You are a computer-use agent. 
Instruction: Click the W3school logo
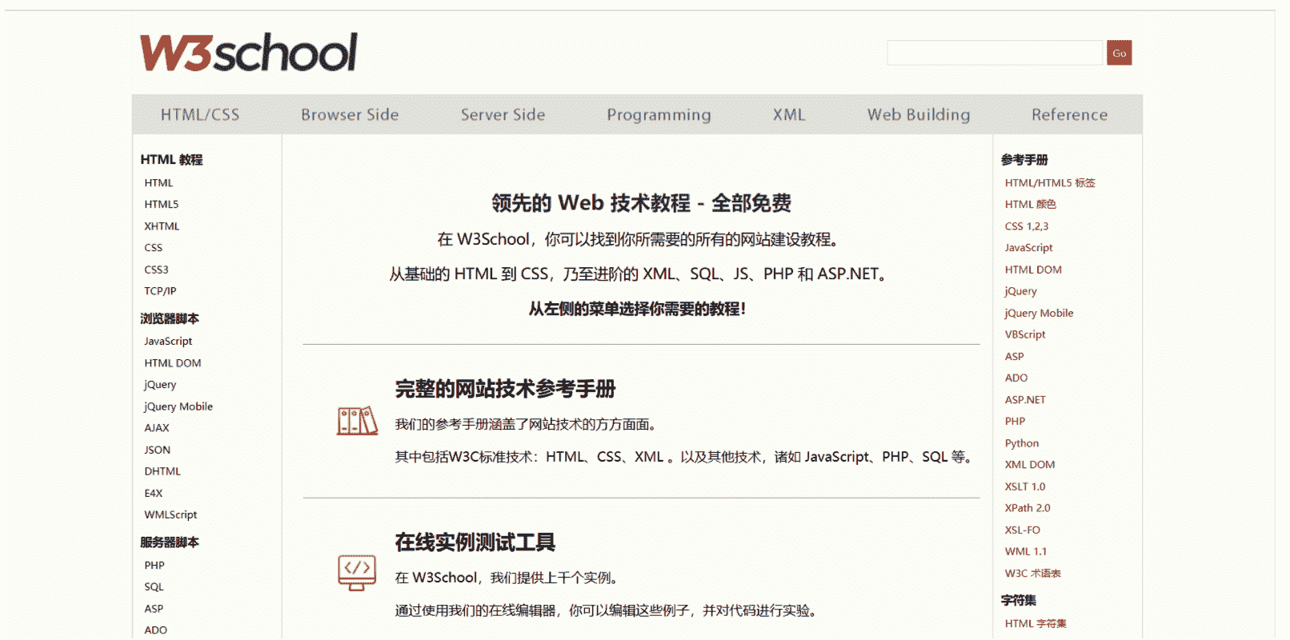248,53
